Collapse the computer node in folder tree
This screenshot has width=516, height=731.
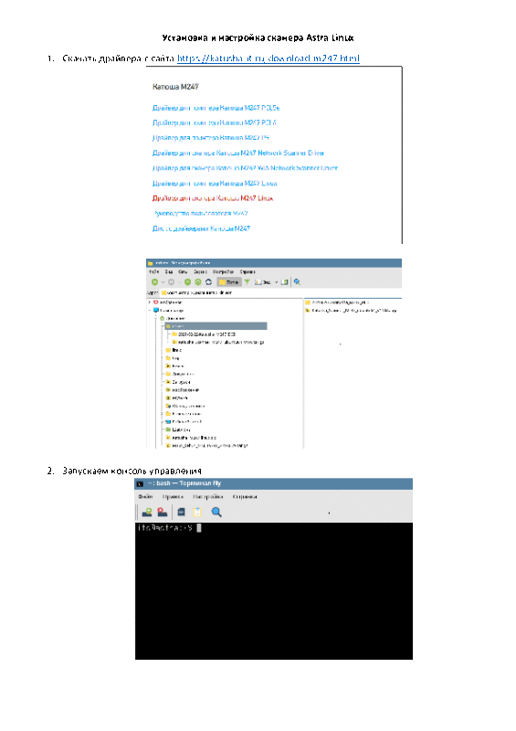point(150,310)
